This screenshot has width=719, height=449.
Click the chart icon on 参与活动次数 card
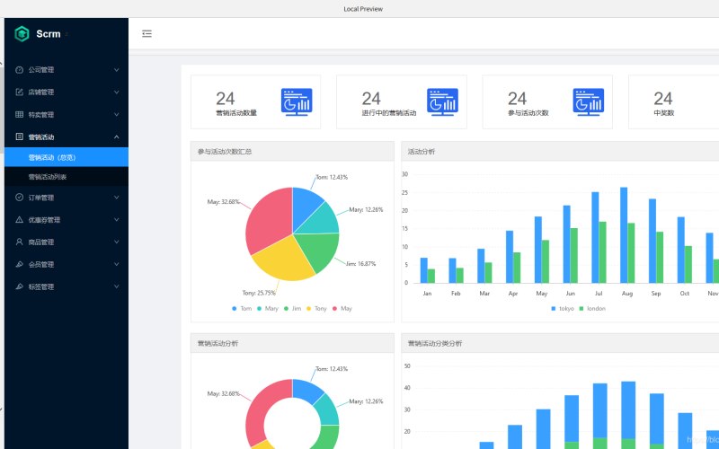click(589, 101)
